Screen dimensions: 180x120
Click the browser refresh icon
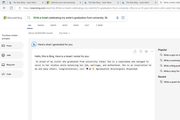point(11,8)
